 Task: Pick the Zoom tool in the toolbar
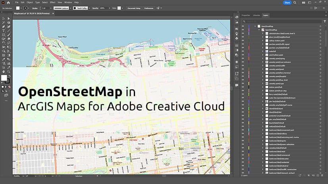[x=9, y=71]
